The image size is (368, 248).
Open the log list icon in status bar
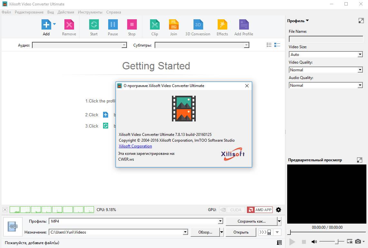(x=279, y=243)
